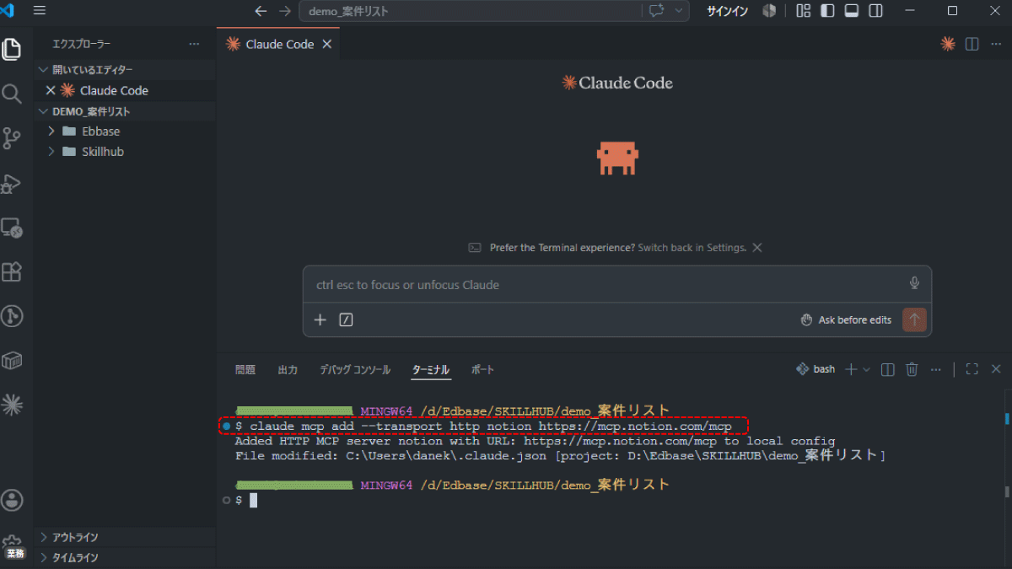Open the new terminal profile dropdown arrow

[867, 369]
